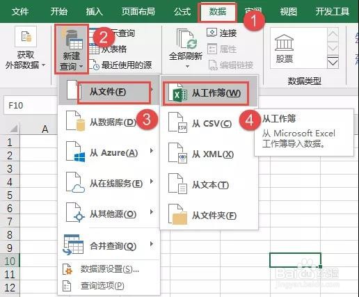Click 从表格 table icon

94,49
